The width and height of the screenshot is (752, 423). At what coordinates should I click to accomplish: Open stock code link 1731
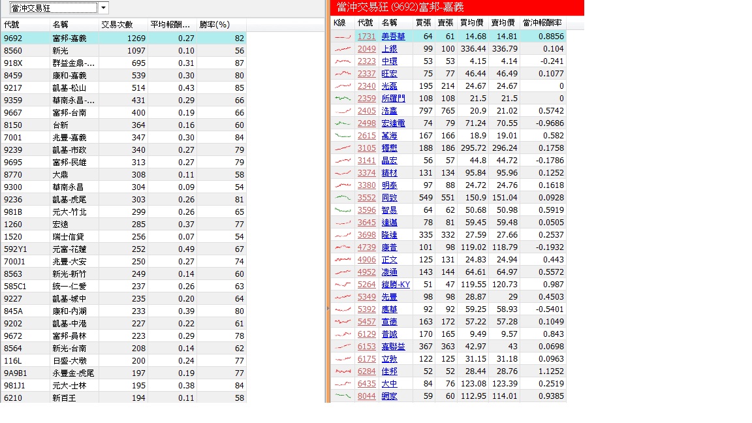tap(366, 37)
